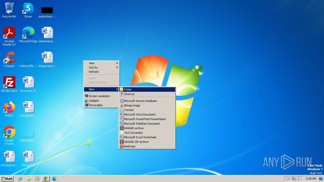Expand the View submenu

(102, 63)
